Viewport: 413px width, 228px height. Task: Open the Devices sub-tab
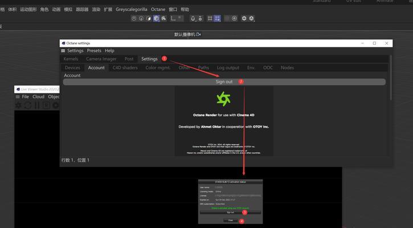[72, 68]
